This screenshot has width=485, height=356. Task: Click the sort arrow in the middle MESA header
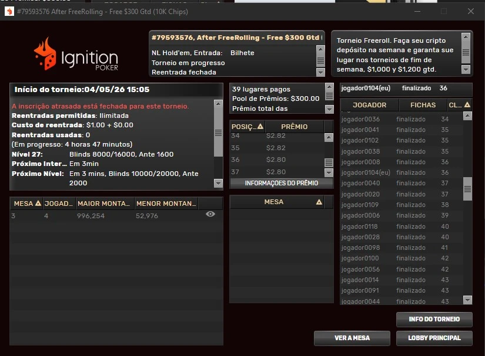(319, 202)
